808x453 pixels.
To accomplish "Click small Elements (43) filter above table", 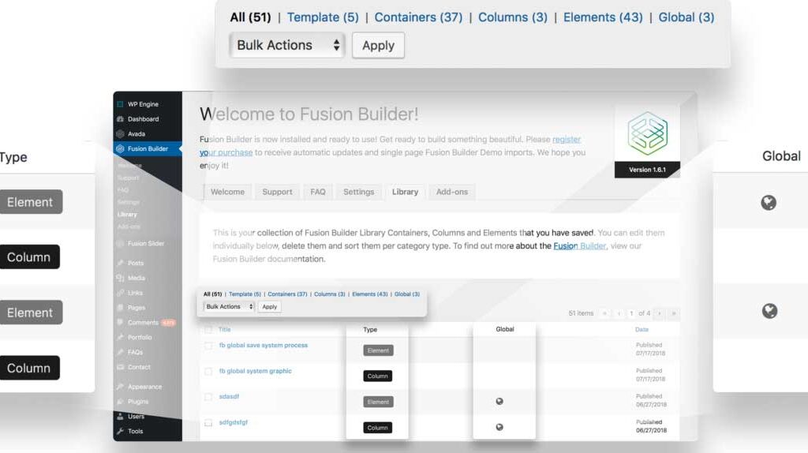I will point(369,294).
